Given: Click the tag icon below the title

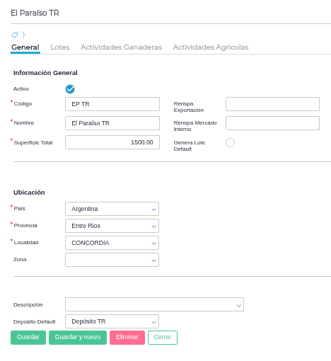Looking at the screenshot, I should coord(15,35).
